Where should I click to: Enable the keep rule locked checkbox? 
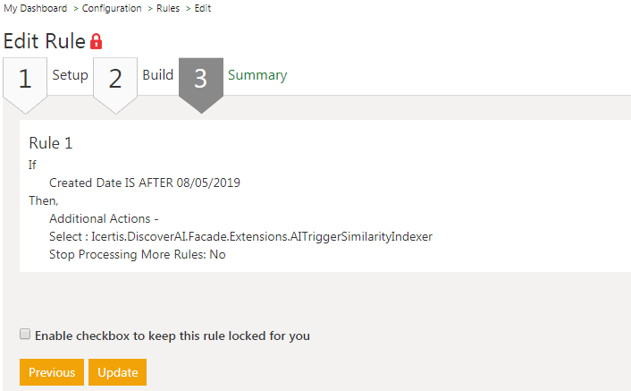25,335
